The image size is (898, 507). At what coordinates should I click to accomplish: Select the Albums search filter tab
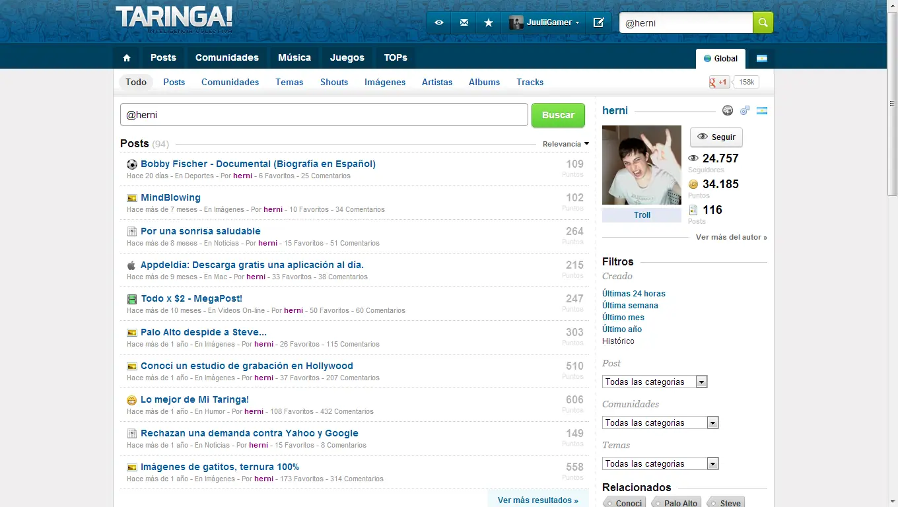pyautogui.click(x=485, y=82)
